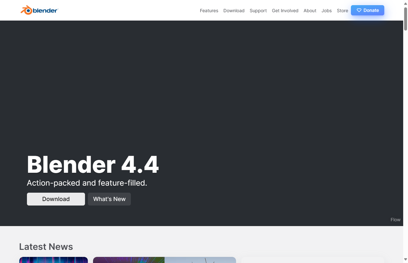Open the first Latest News article thumbnail
The height and width of the screenshot is (263, 408).
(x=53, y=260)
